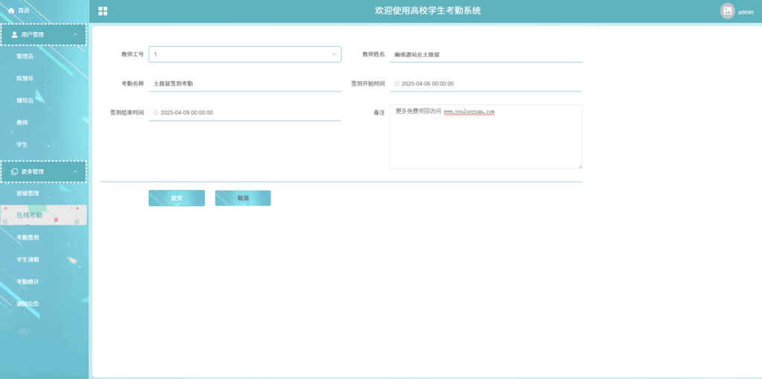Collapse the 更多管理 menu chevron
The image size is (762, 379).
click(75, 172)
